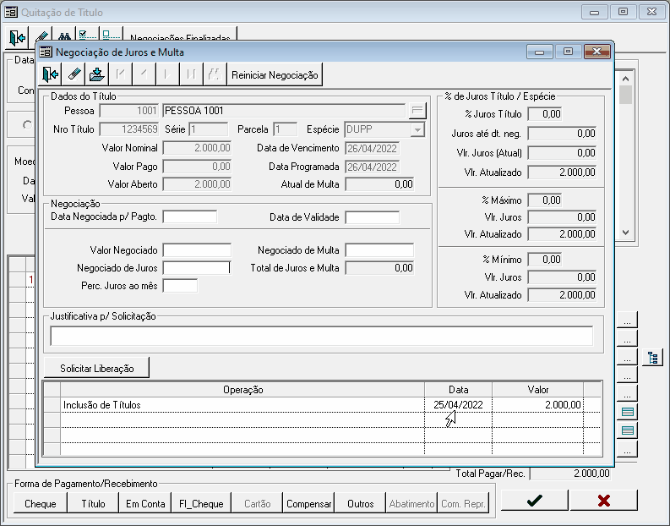Click the checked-list icon in background toolbar
670x526 pixels.
point(87,36)
